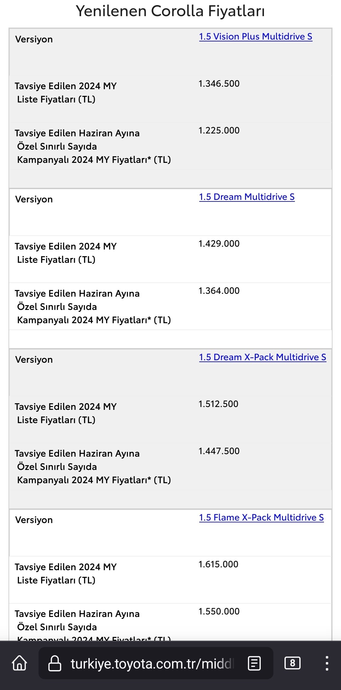Image resolution: width=341 pixels, height=690 pixels.
Task: Select list price 1.429.000
Action: [x=219, y=244]
